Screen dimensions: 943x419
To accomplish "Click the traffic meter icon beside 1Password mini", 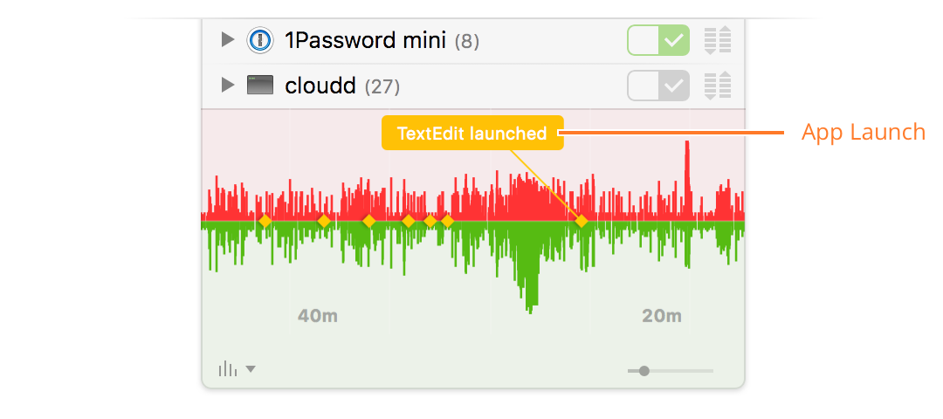I will pos(718,40).
